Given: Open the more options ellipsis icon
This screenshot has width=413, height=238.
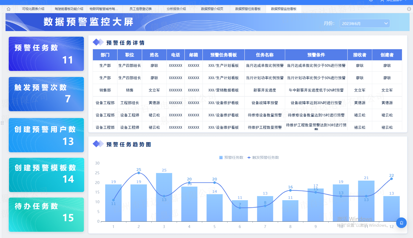Looking at the screenshot, I should [x=409, y=9].
